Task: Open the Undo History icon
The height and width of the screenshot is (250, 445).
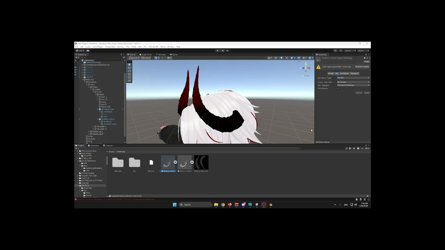Action: click(x=335, y=51)
